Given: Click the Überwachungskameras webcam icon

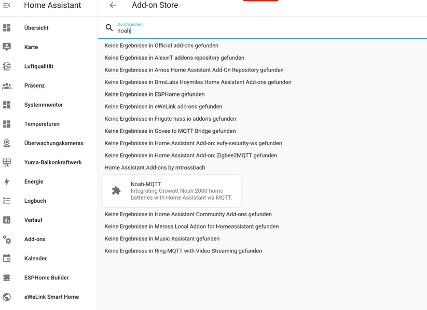Looking at the screenshot, I should coord(7,143).
